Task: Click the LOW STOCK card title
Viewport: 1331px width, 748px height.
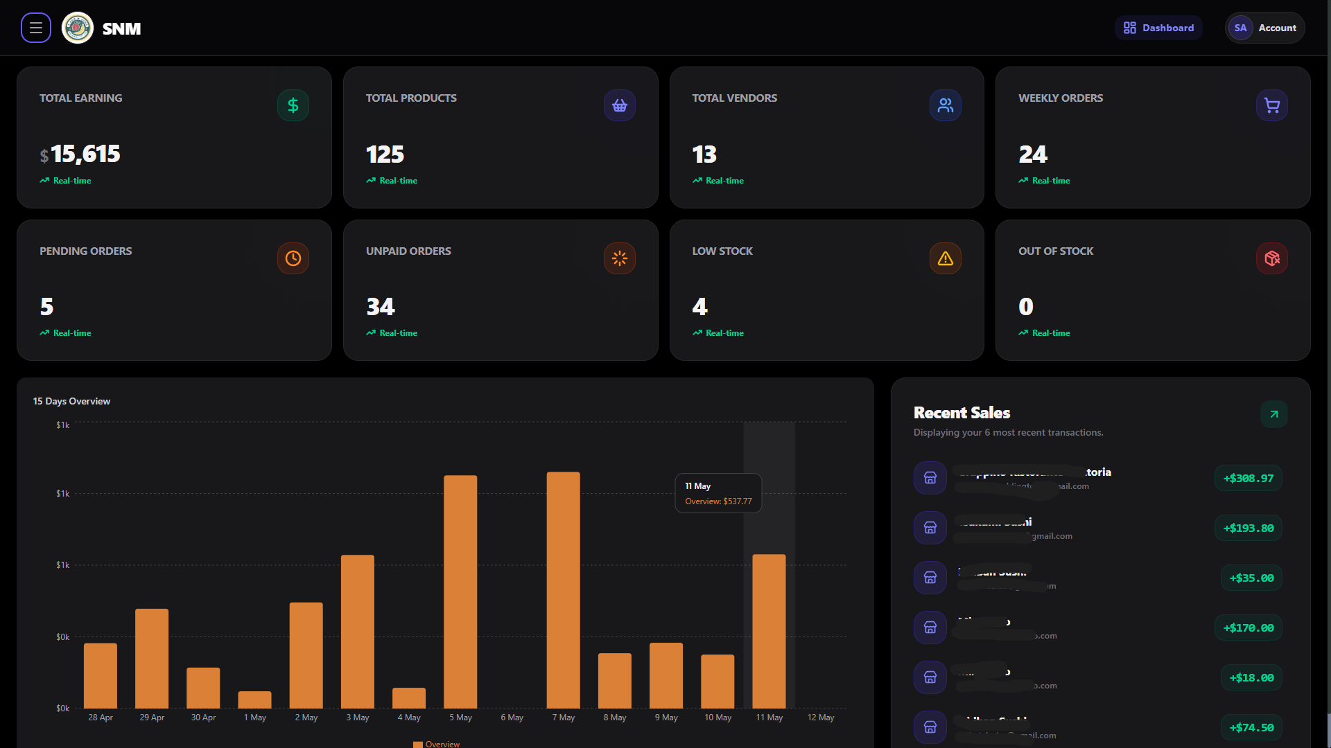Action: coord(722,251)
